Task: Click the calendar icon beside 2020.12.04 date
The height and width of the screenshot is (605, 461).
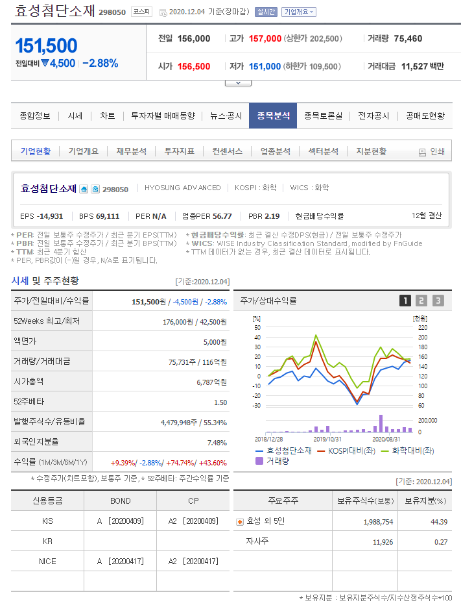Action: tap(163, 12)
